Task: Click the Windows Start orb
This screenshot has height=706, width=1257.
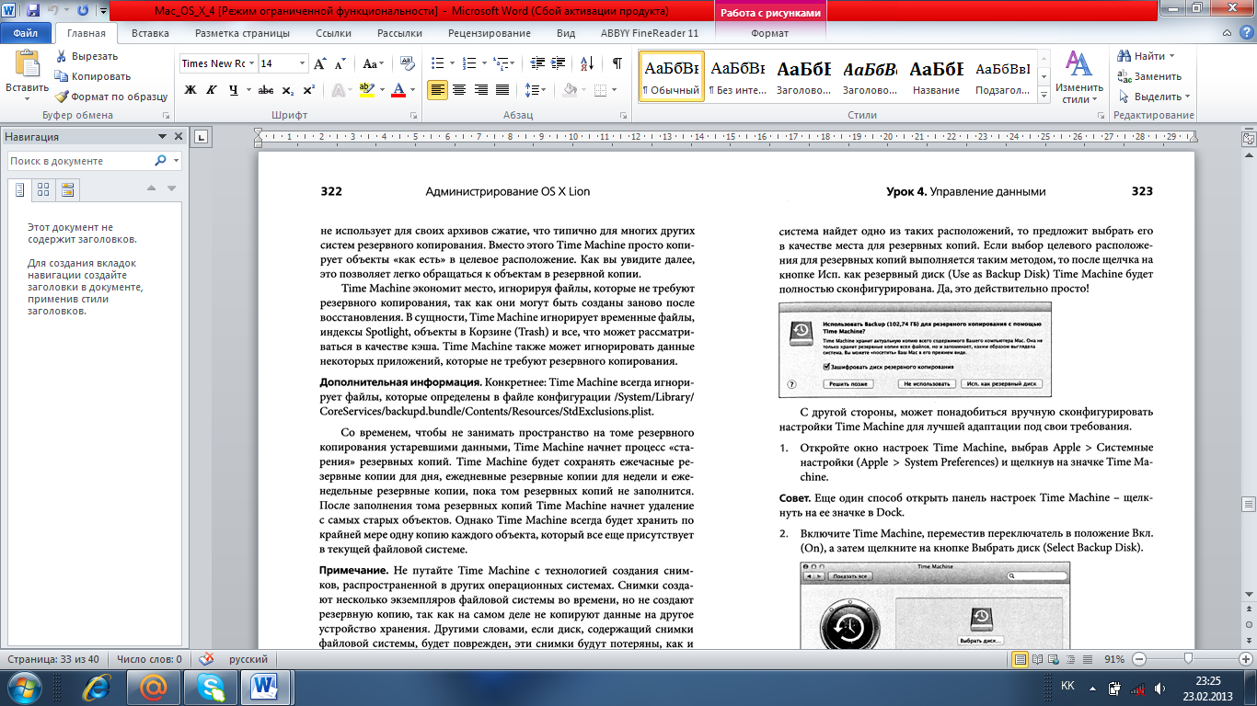Action: pos(25,687)
